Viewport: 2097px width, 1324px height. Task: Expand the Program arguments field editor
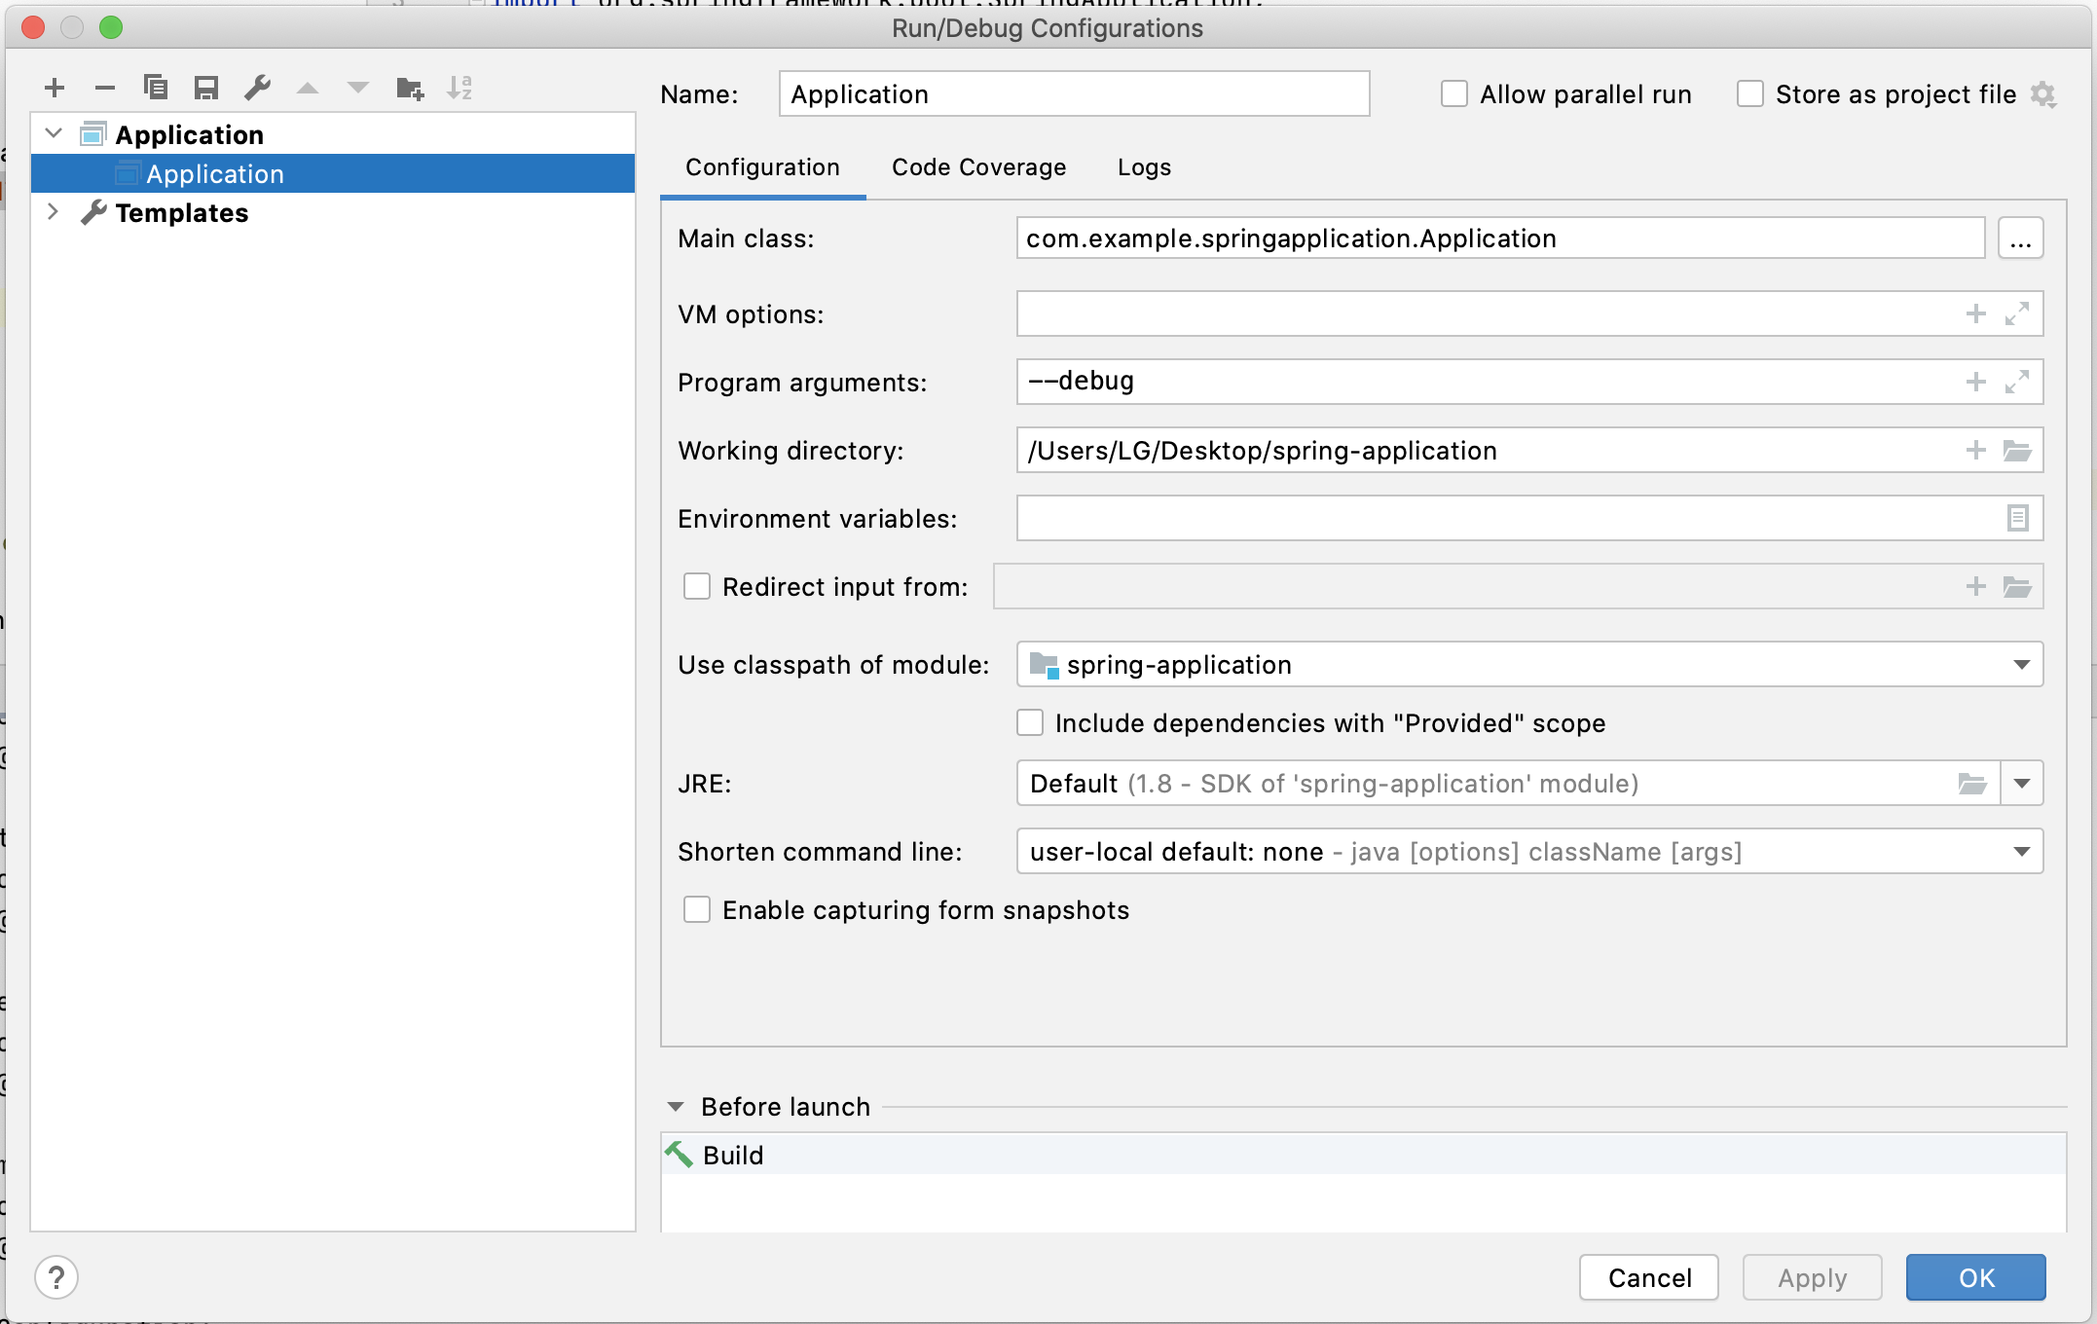pyautogui.click(x=2016, y=382)
